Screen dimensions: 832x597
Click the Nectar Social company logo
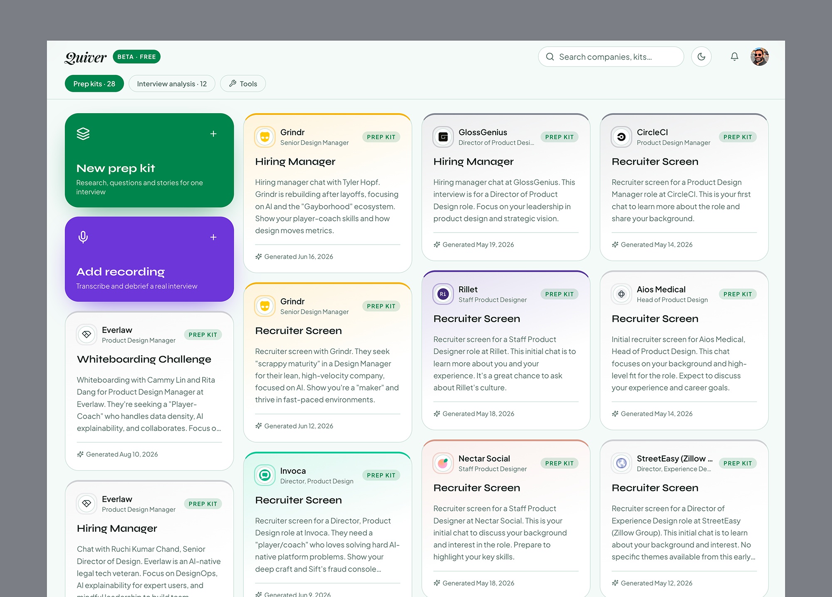coord(443,463)
